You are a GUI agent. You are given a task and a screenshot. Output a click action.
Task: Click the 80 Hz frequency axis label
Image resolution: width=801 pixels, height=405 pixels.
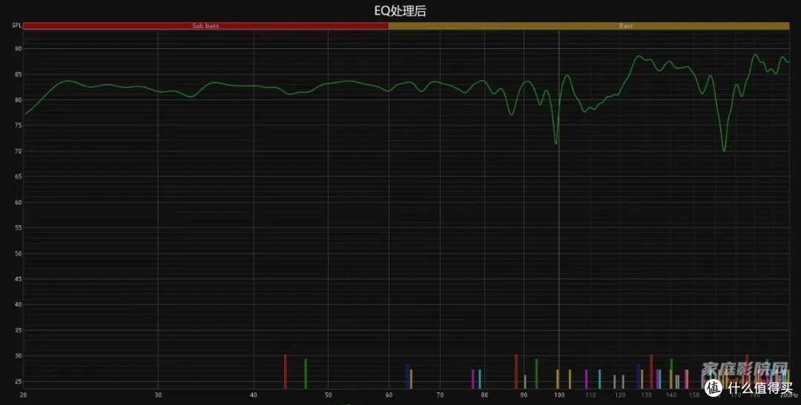[484, 395]
